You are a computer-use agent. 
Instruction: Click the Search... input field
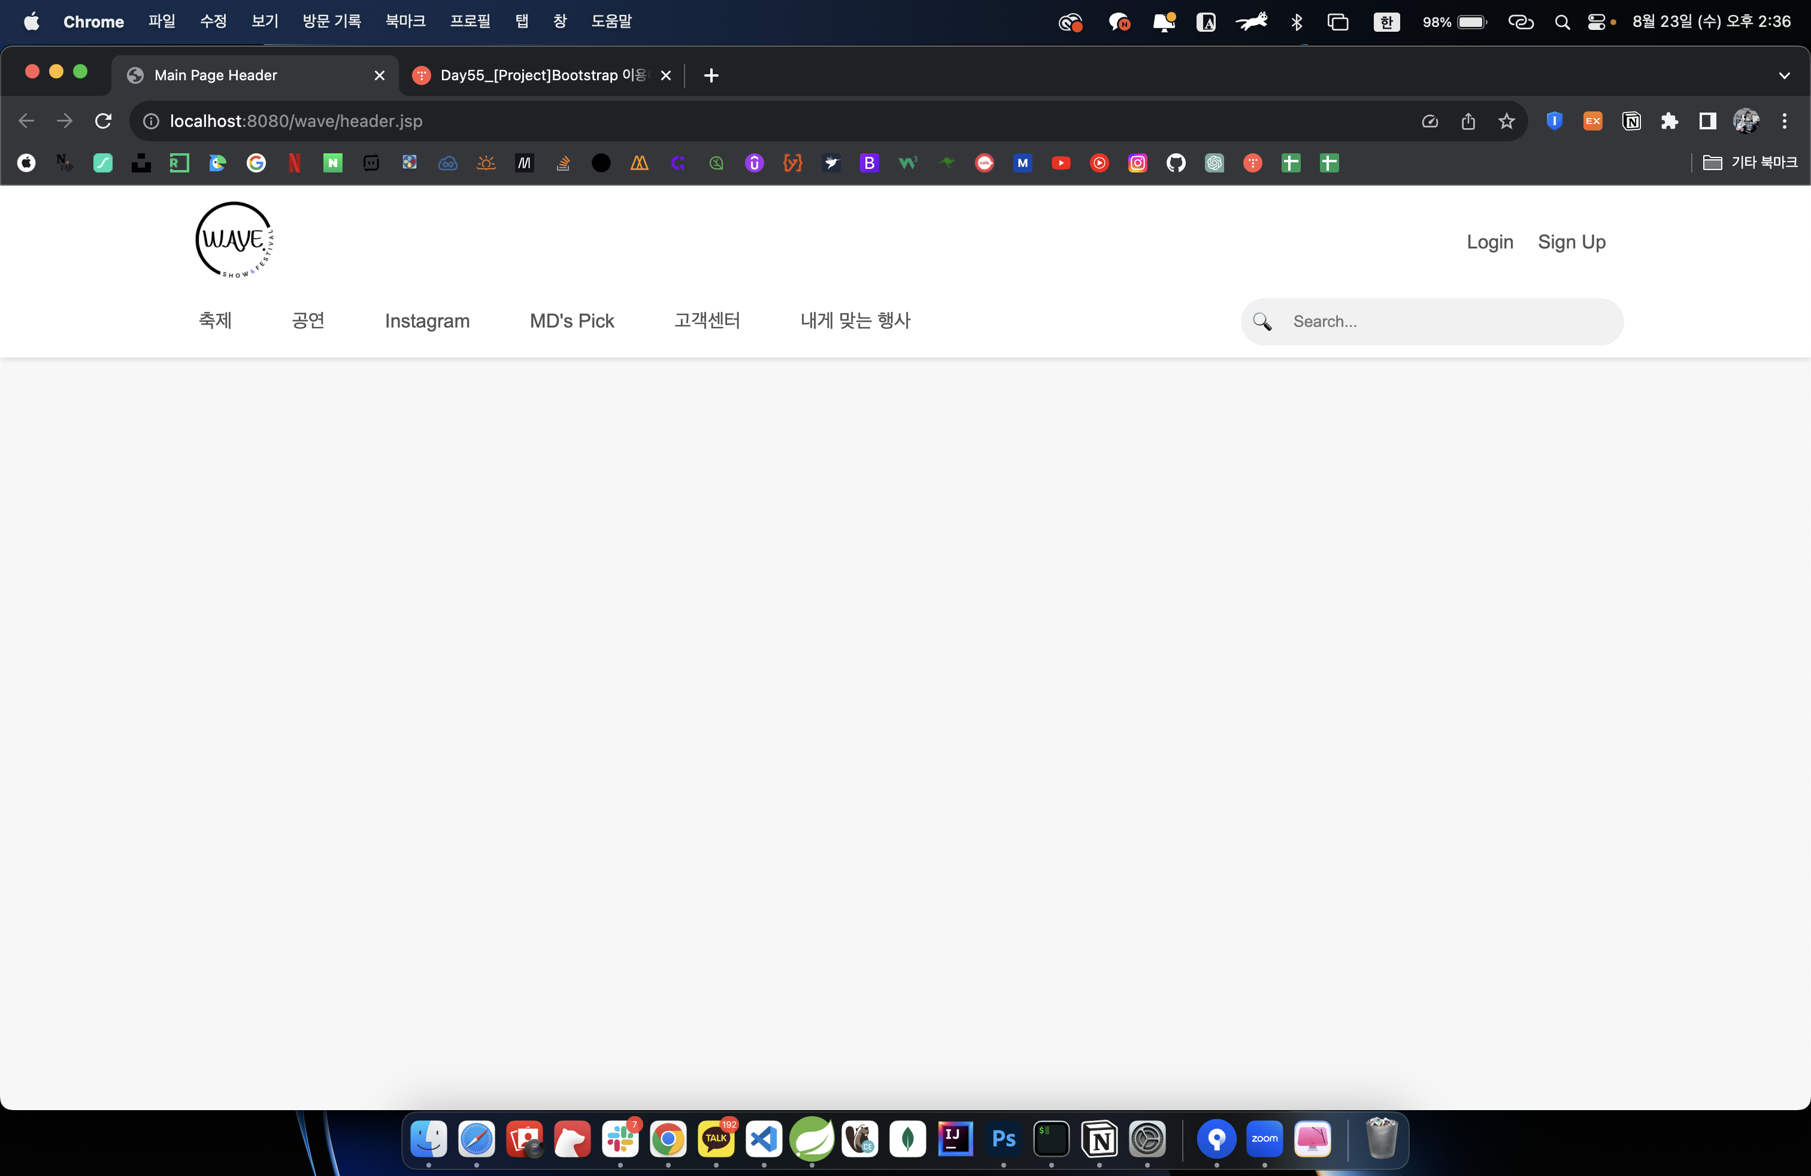pyautogui.click(x=1446, y=322)
